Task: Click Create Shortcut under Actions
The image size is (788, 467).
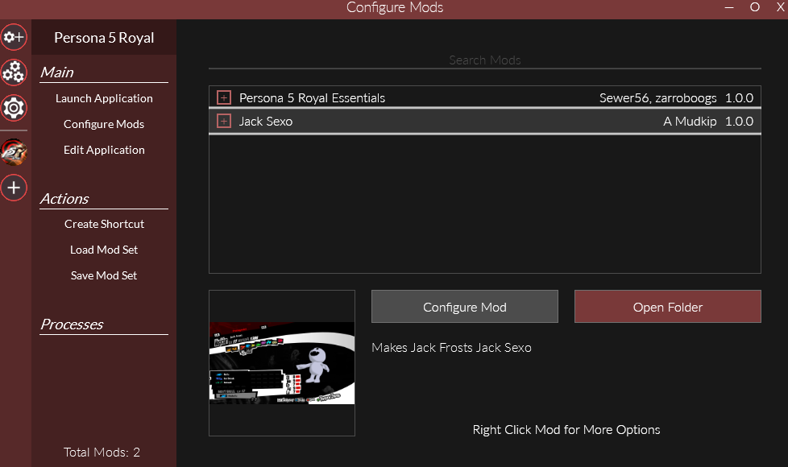Action: tap(104, 224)
